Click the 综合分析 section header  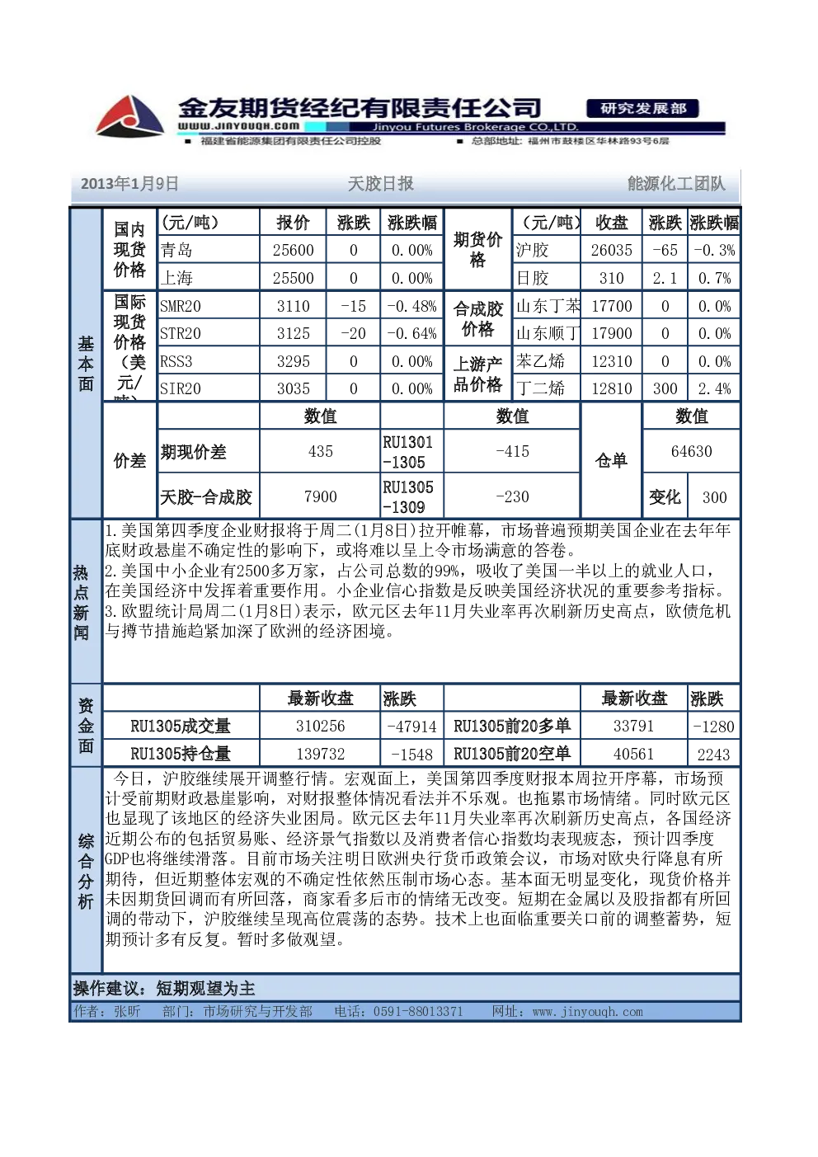pos(86,871)
